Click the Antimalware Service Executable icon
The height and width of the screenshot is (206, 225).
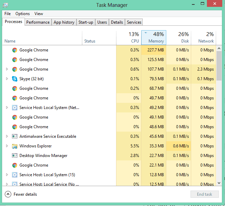tap(15, 136)
